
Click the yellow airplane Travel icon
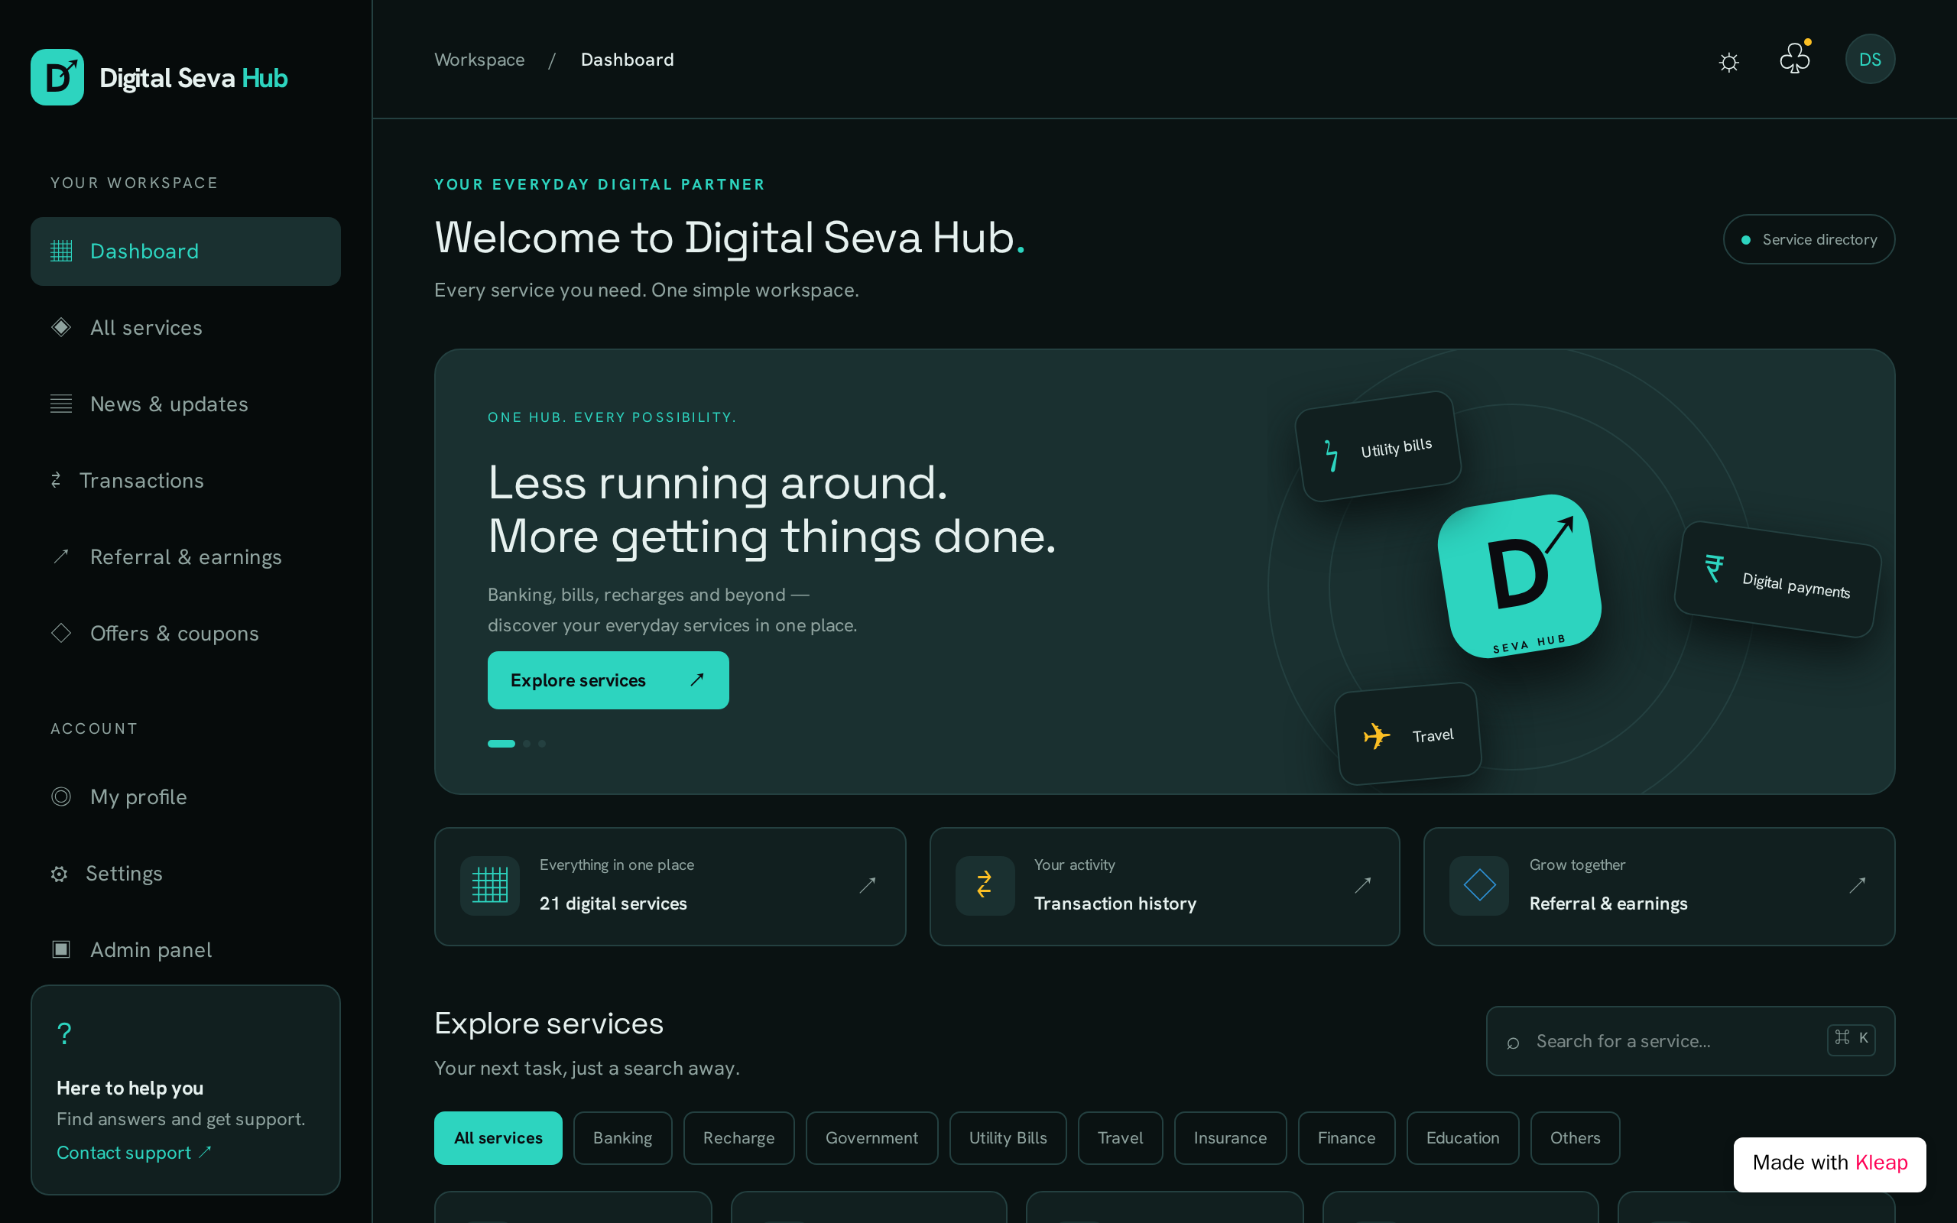[1376, 736]
